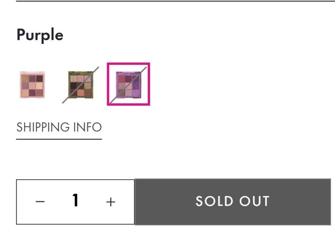335x233 pixels.
Task: Select the crossed-out green palette swatch
Action: 81,85
